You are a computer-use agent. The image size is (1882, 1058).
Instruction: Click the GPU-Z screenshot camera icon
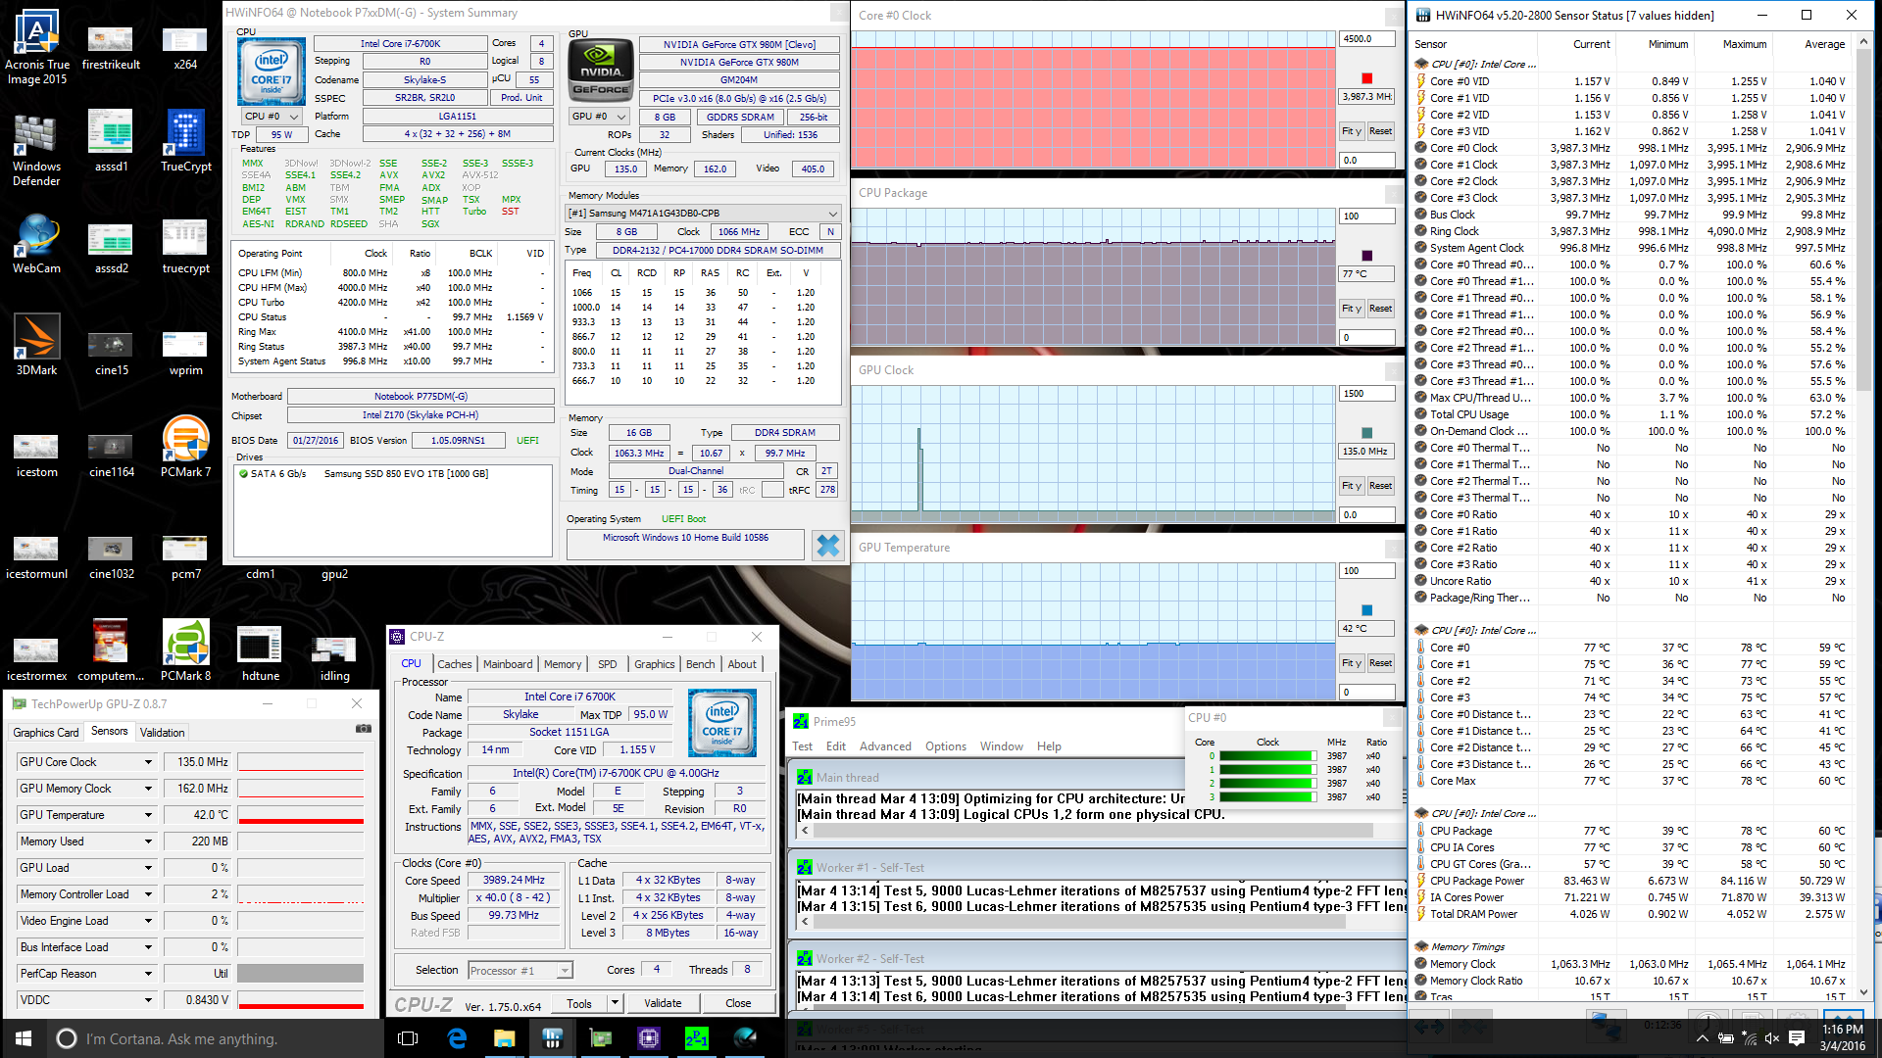363,729
